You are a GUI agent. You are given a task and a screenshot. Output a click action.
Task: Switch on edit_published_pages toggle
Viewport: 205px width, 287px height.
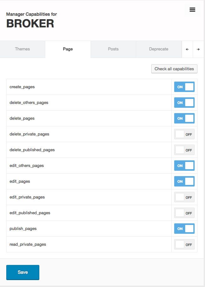point(184,213)
